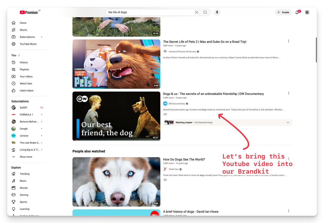Expand the You section chevron

[19, 55]
